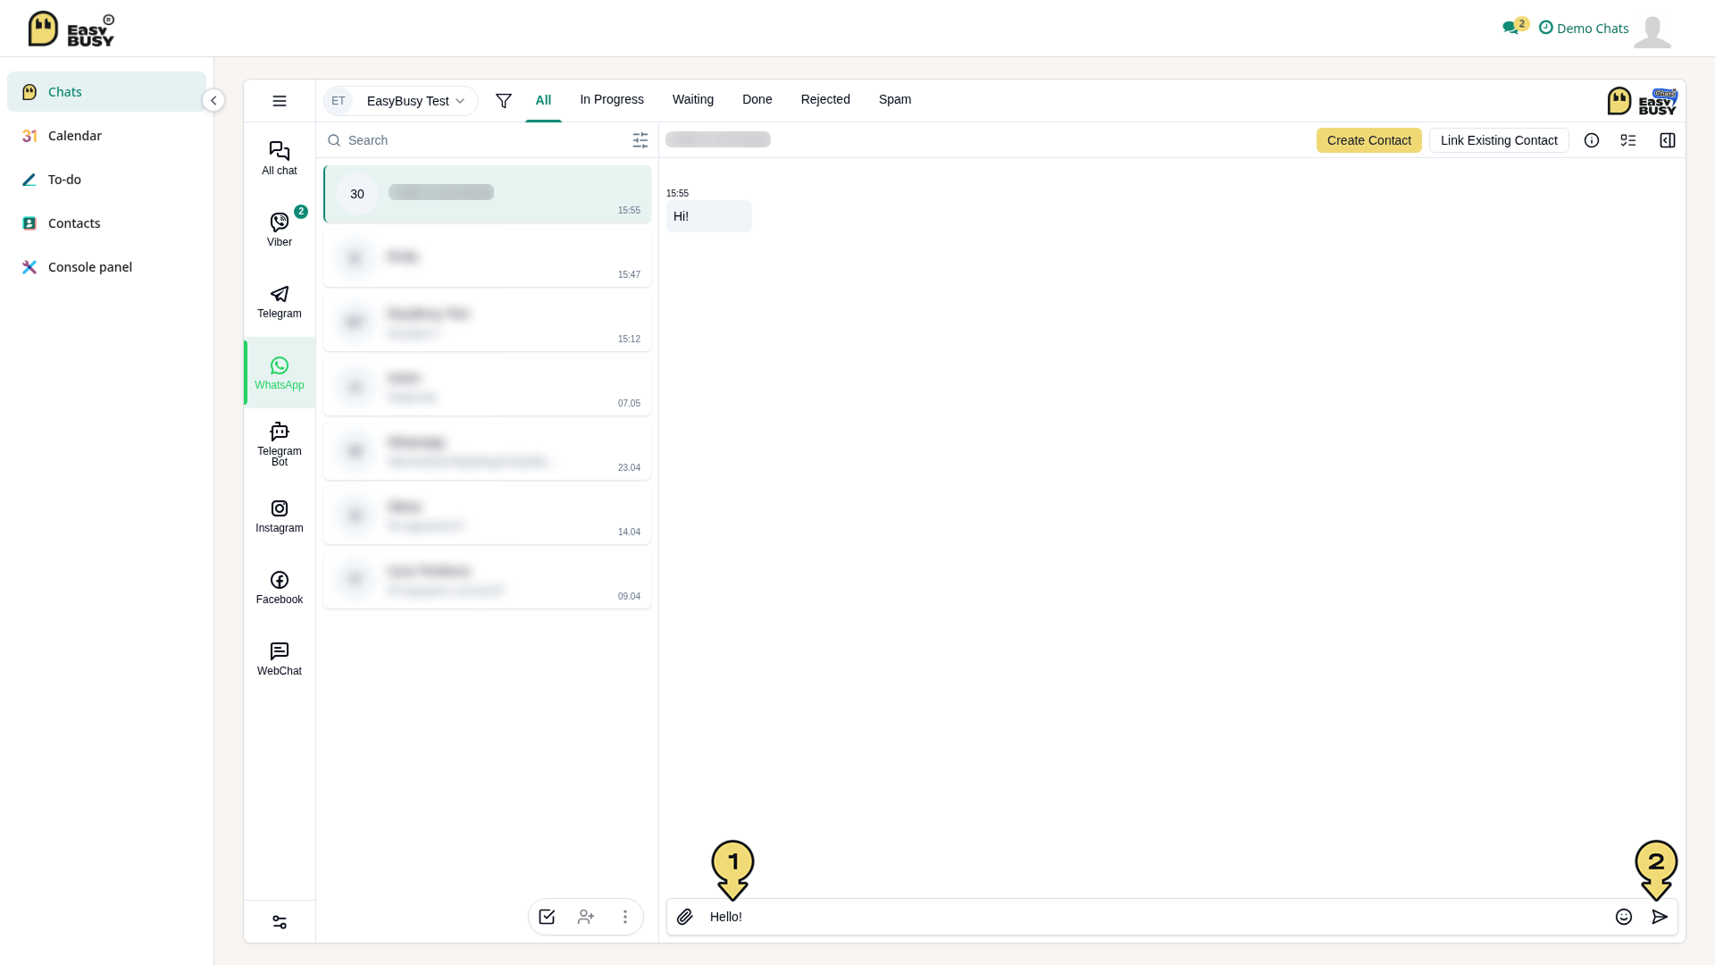
Task: Collapse the left sidebar with chevron
Action: [213, 100]
